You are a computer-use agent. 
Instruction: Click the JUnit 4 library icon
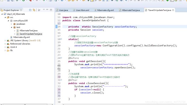pyautogui.click(x=8, y=47)
